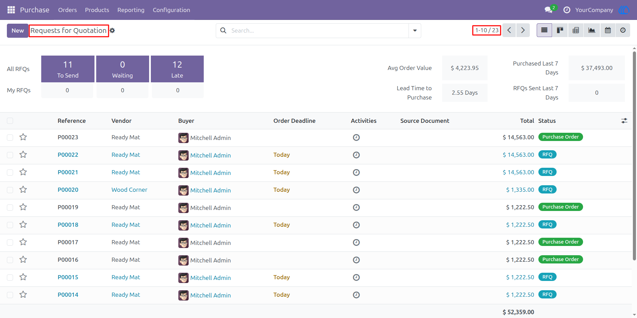Open the activities clock icon in top bar
637x318 pixels.
point(567,10)
